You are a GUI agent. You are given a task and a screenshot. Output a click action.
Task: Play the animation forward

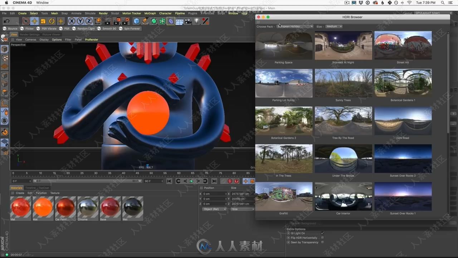pyautogui.click(x=191, y=181)
